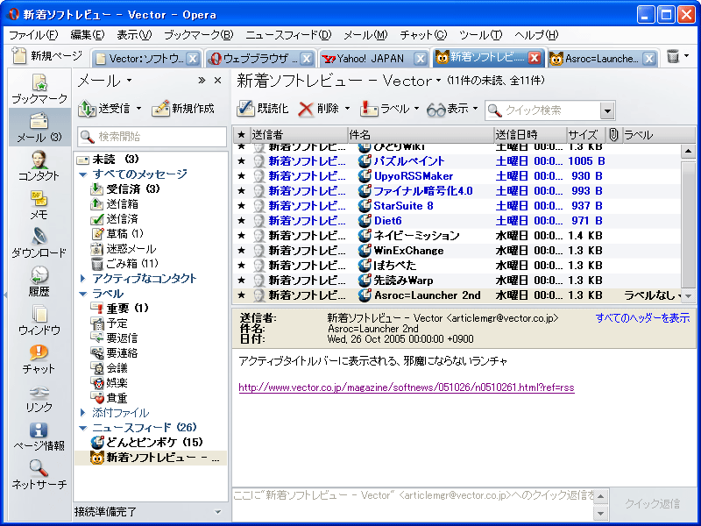The image size is (701, 526).
Task: Click the 削除 delete X icon
Action: click(x=306, y=109)
